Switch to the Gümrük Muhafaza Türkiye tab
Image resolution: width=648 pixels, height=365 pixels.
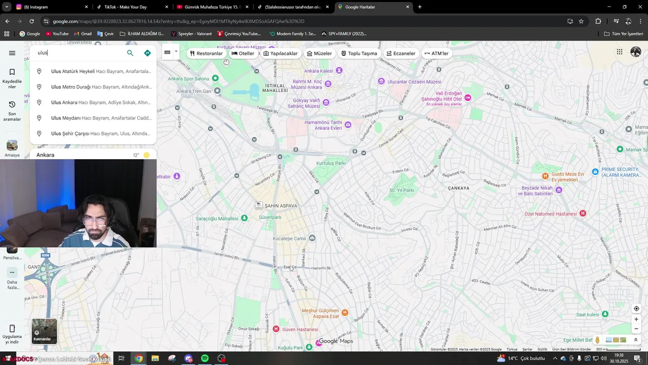[213, 7]
